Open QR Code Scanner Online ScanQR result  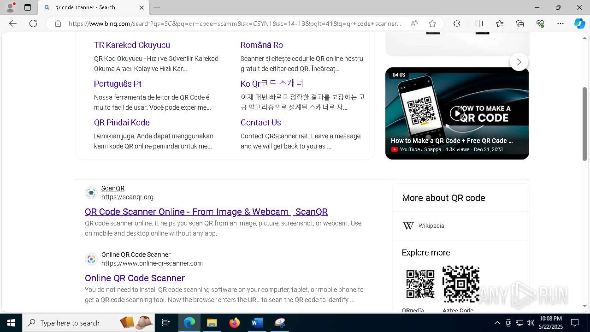coord(206,212)
